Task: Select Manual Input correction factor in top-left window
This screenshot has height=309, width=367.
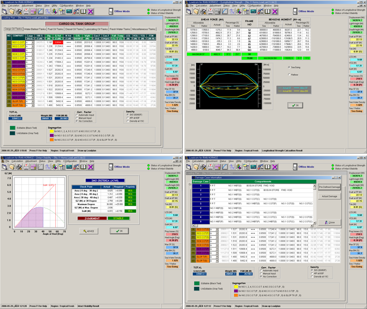Action: (77, 119)
